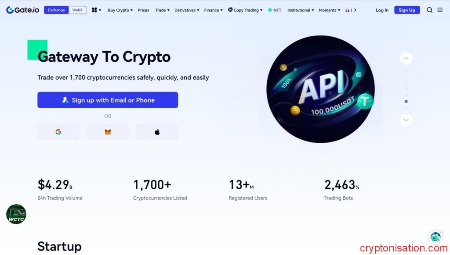The height and width of the screenshot is (255, 450).
Task: Sign in with the Google icon
Action: coord(58,132)
